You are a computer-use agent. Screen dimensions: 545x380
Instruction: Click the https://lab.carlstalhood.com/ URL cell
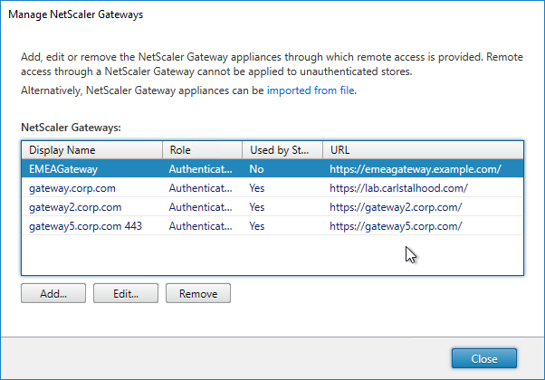click(398, 188)
